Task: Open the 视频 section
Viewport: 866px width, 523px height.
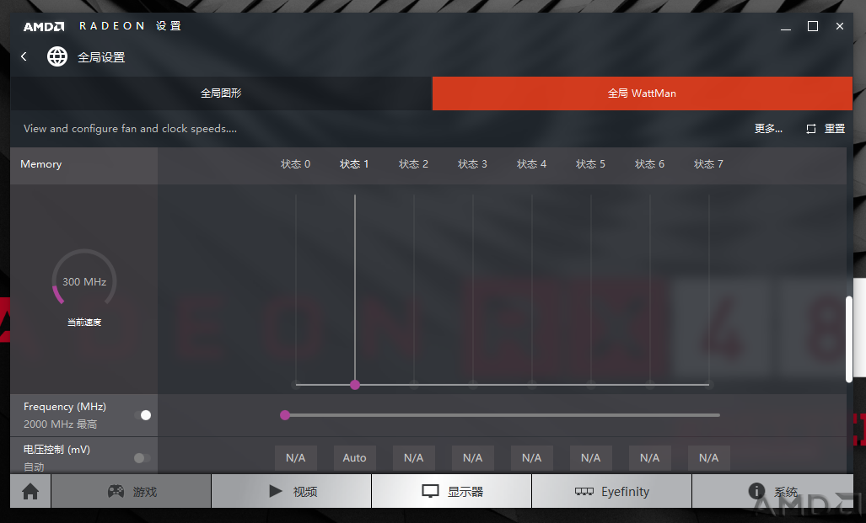Action: (292, 491)
